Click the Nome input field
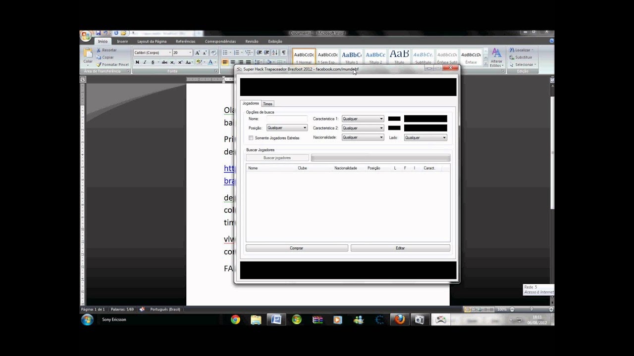634x356 pixels. click(x=287, y=119)
